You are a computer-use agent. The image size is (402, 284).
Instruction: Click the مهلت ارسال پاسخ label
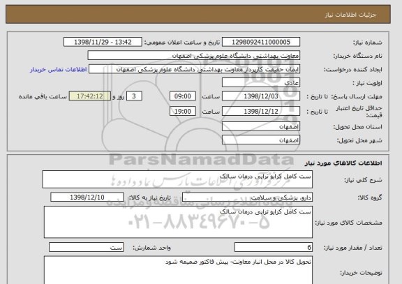(x=357, y=96)
